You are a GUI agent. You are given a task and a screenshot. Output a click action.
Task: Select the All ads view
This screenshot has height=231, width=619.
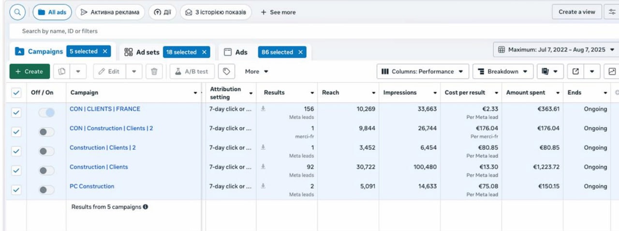coord(52,12)
